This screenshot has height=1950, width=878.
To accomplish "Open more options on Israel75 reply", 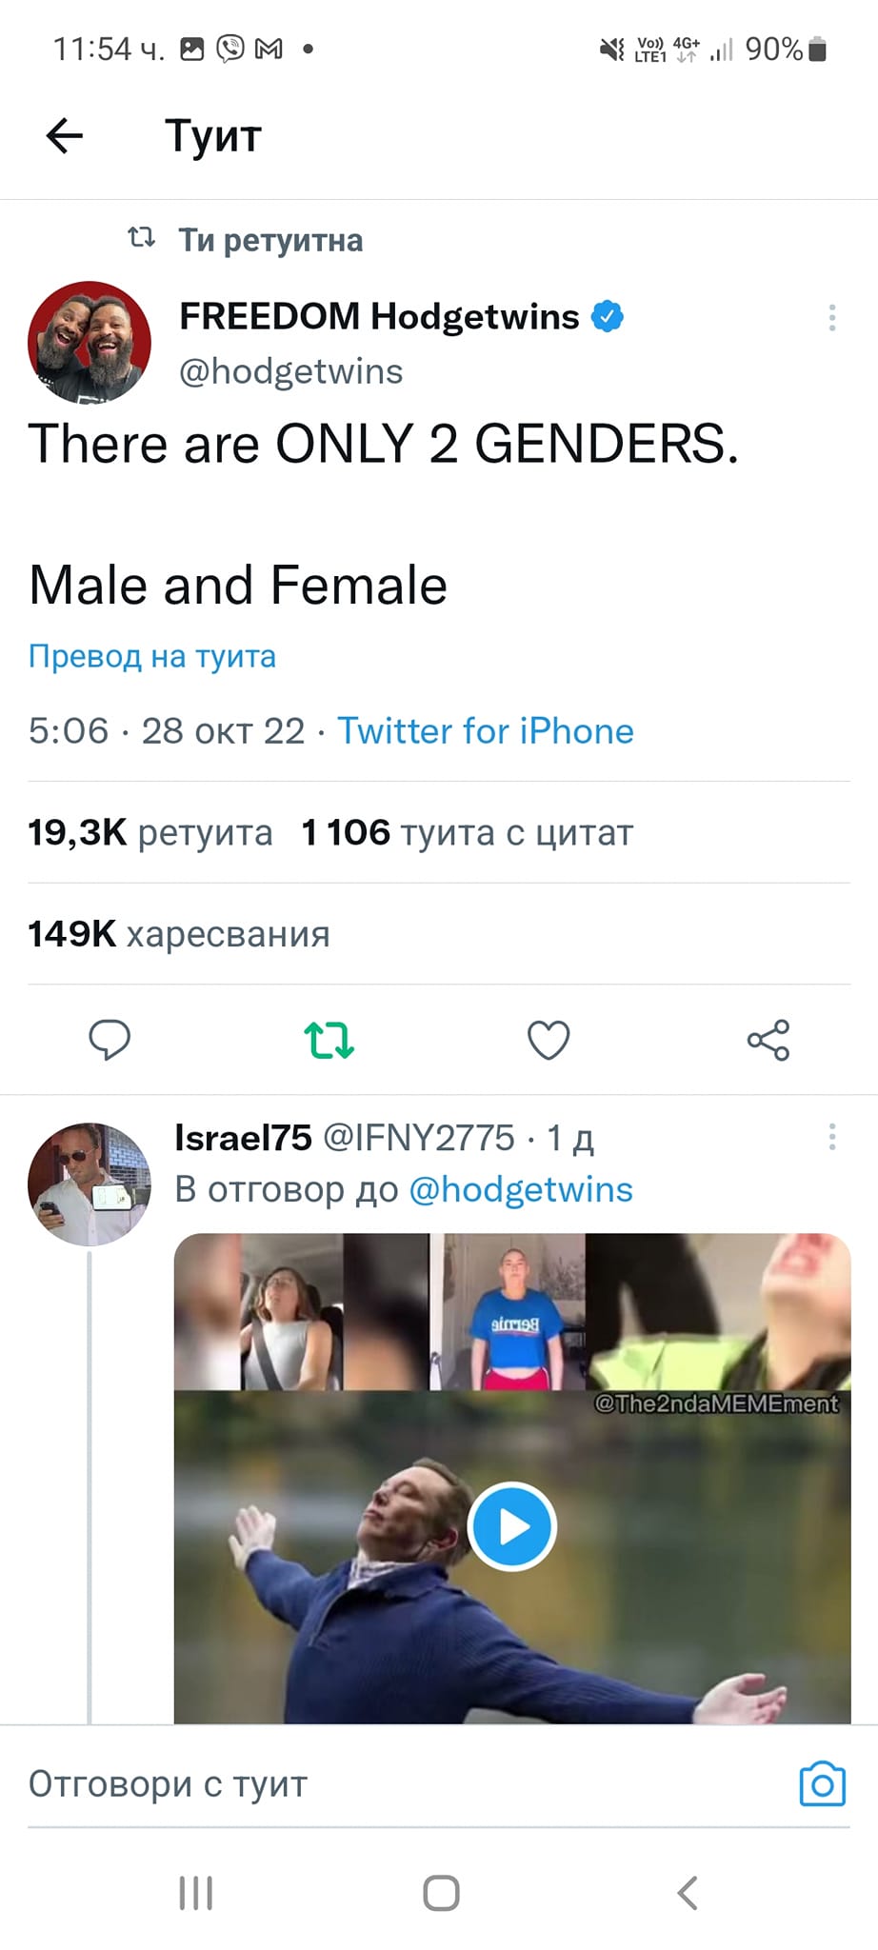I will tap(832, 1137).
